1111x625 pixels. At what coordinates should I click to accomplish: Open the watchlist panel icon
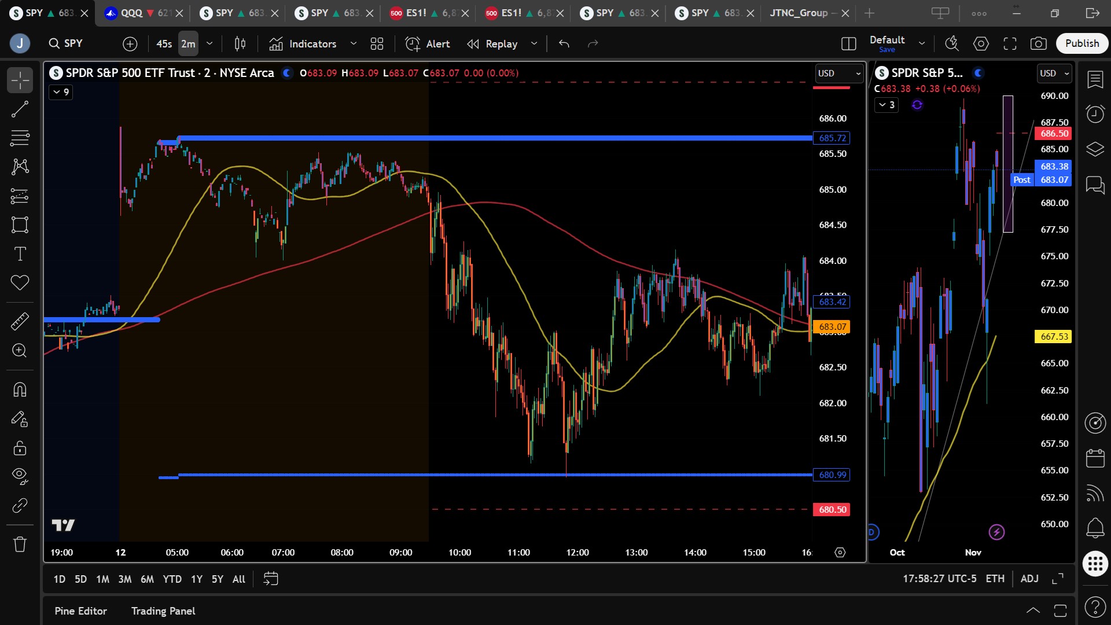coord(1095,80)
